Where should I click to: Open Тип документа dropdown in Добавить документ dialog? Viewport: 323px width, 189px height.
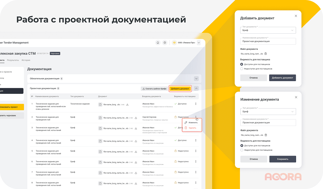(268, 30)
